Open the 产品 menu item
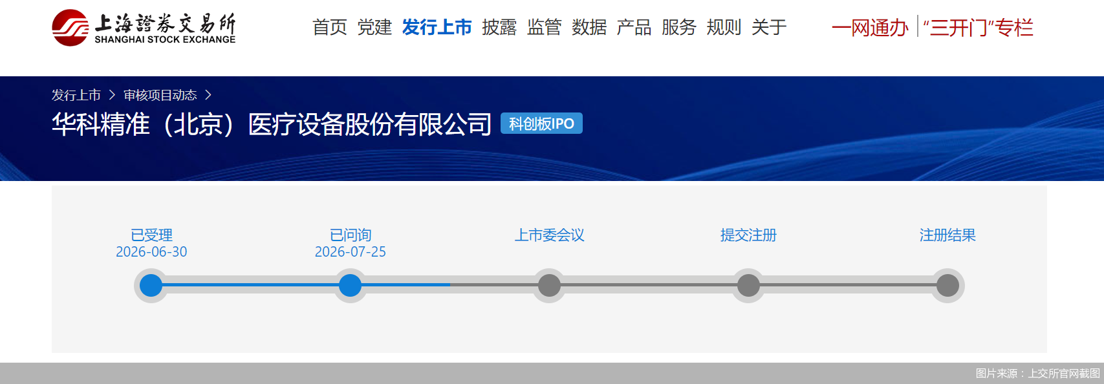The image size is (1104, 384). coord(634,27)
